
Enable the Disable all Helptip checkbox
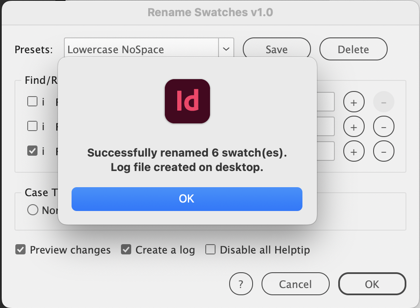[210, 250]
